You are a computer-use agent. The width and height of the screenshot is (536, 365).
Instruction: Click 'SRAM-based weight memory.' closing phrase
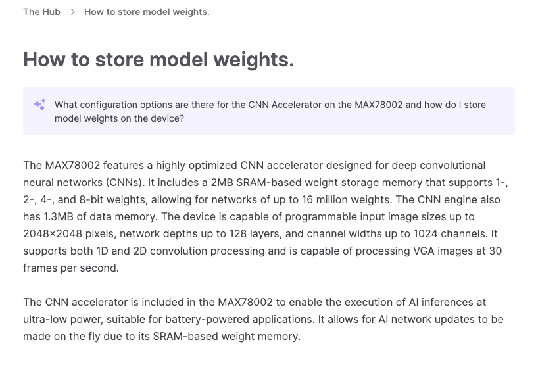click(x=227, y=336)
